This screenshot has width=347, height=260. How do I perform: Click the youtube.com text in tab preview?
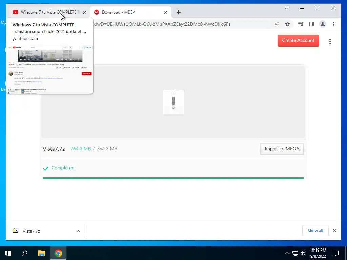pyautogui.click(x=25, y=39)
